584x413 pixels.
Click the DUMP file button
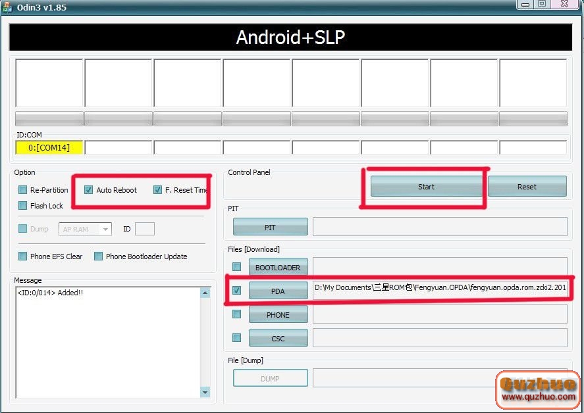click(x=271, y=378)
